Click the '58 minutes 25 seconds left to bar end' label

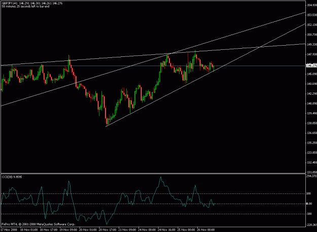25,7
